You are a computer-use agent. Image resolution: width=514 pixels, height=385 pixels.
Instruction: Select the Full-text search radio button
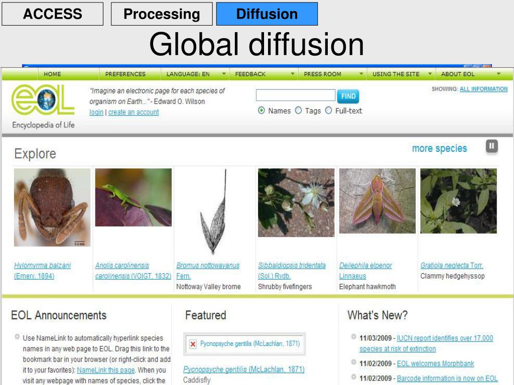pos(328,111)
